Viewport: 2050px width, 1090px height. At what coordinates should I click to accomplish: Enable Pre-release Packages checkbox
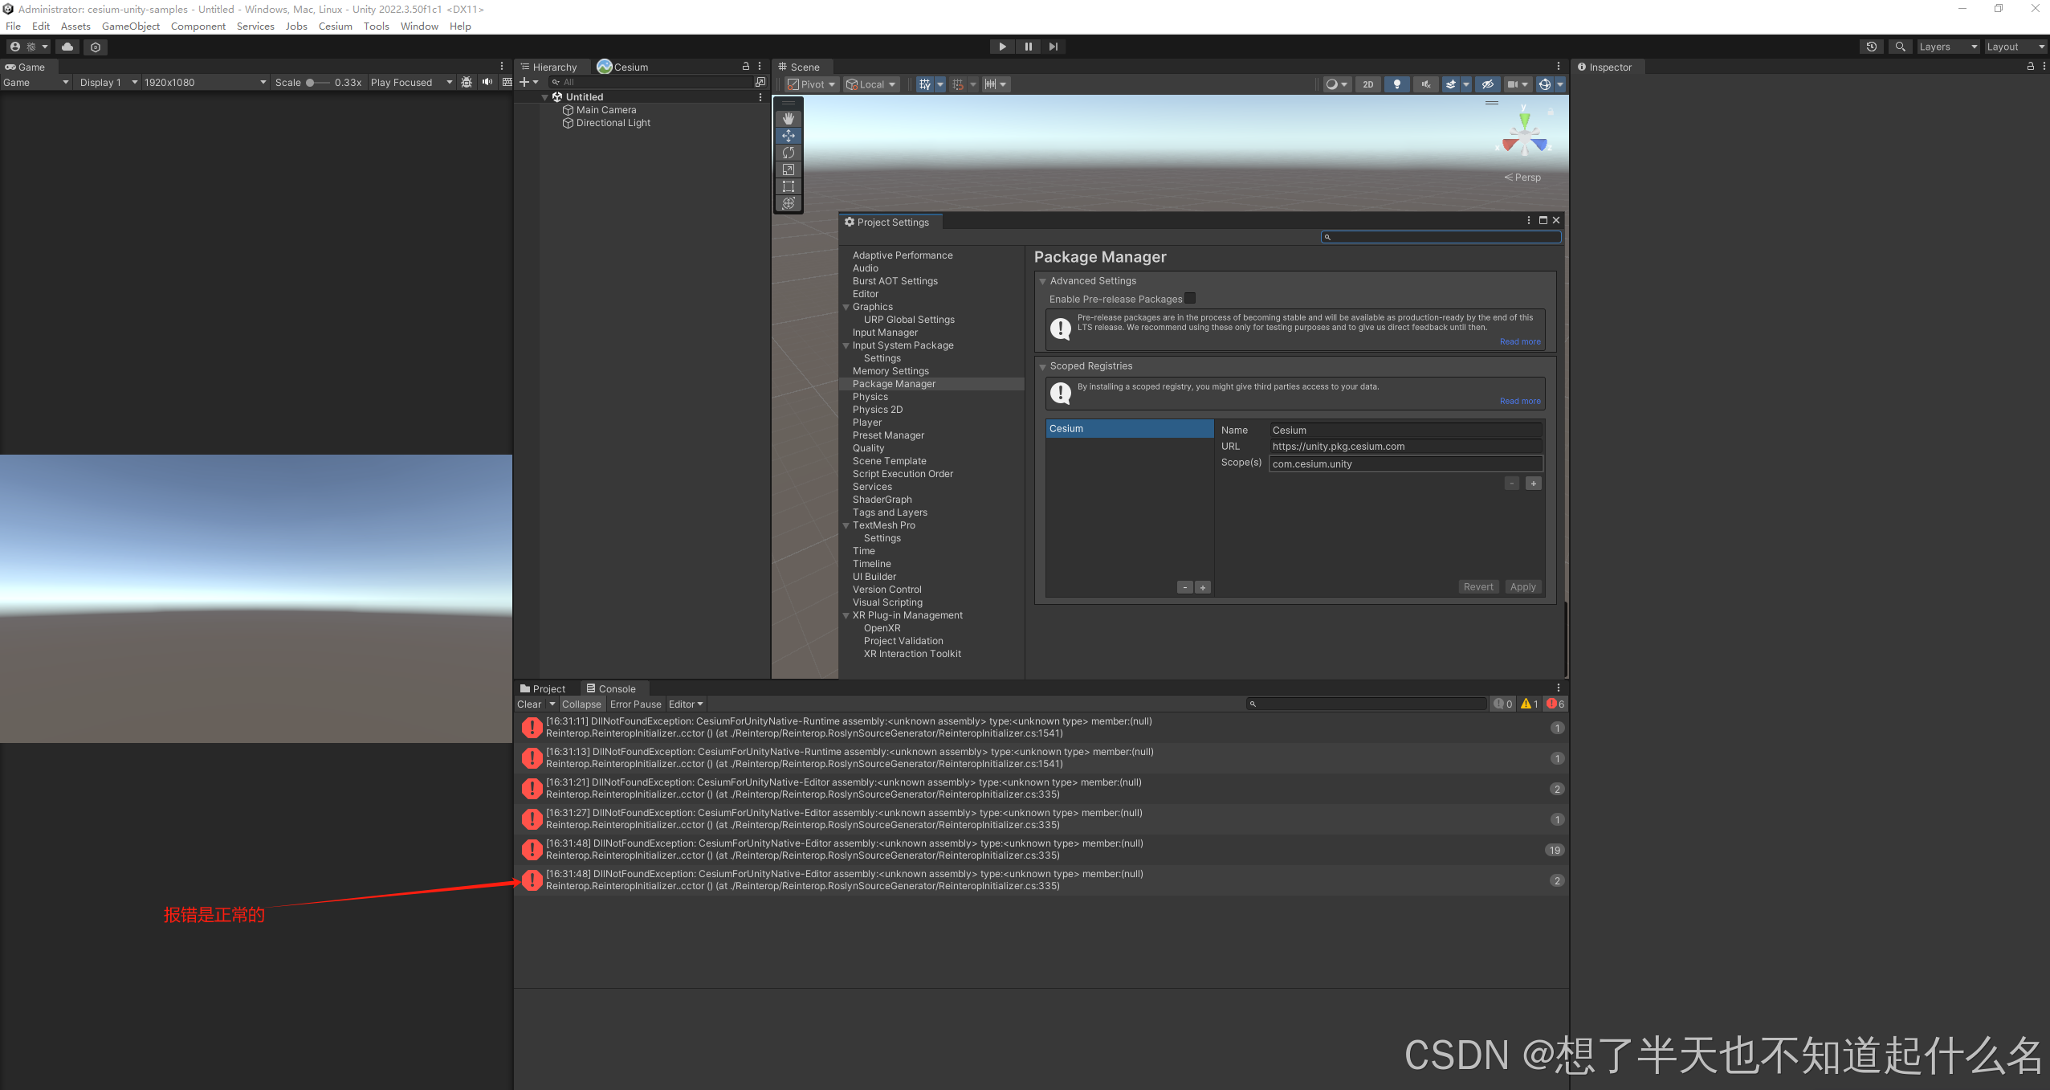point(1190,299)
